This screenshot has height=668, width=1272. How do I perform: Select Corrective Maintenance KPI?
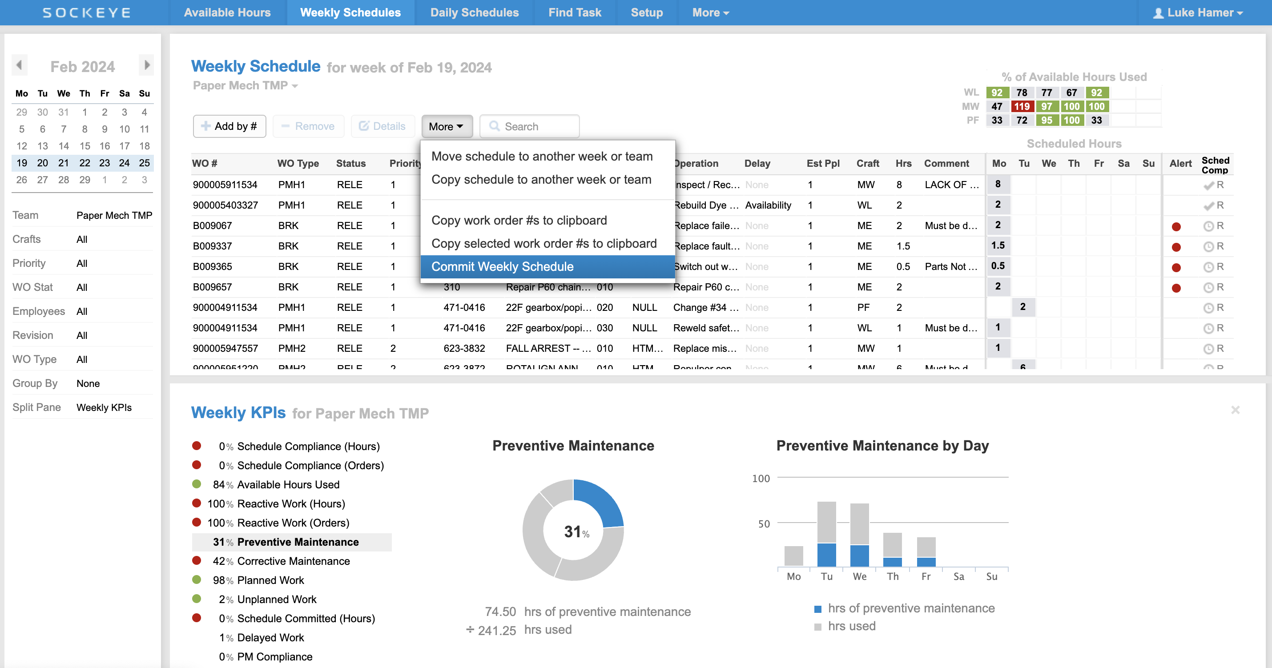[293, 561]
